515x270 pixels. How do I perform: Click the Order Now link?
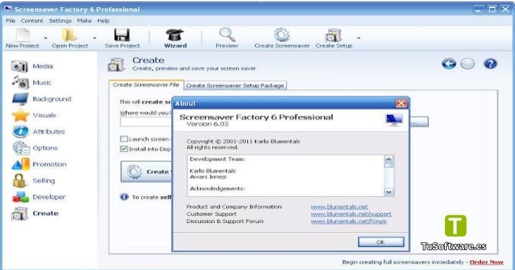(x=487, y=262)
